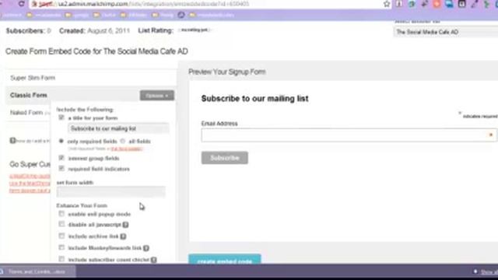Select the Classic Form option
The width and height of the screenshot is (498, 280).
tap(29, 95)
